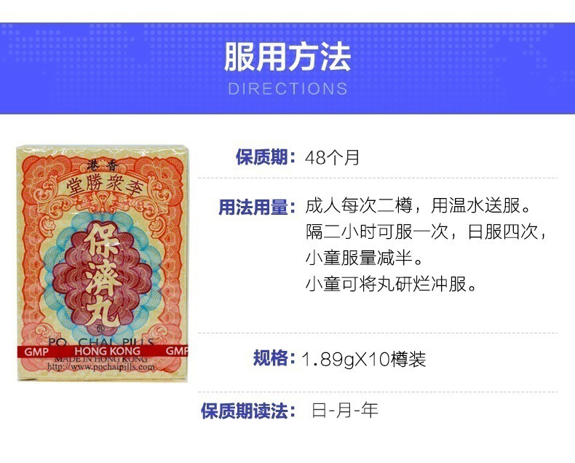Click the DIRECTIONS subtitle text
The image size is (575, 463).
click(287, 88)
